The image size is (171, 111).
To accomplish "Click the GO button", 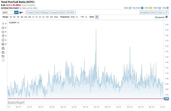I will coord(16,12).
